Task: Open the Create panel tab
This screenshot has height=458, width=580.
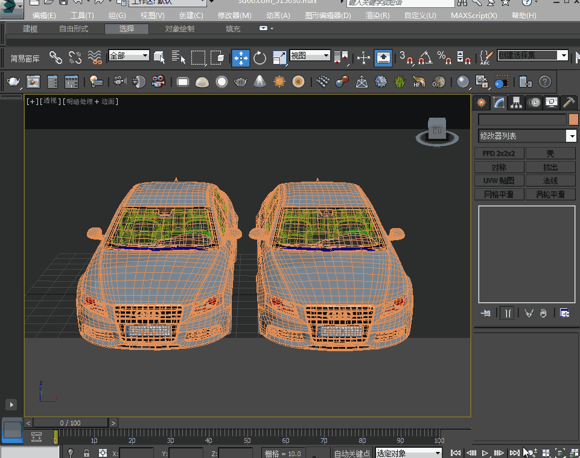Action: tap(481, 103)
